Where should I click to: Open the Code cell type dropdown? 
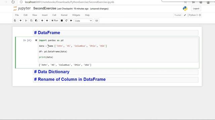point(83,21)
